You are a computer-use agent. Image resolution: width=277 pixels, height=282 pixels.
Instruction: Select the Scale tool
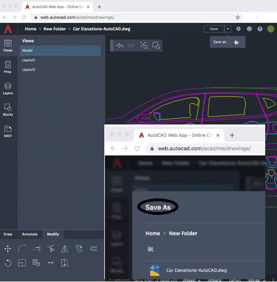pos(22,263)
